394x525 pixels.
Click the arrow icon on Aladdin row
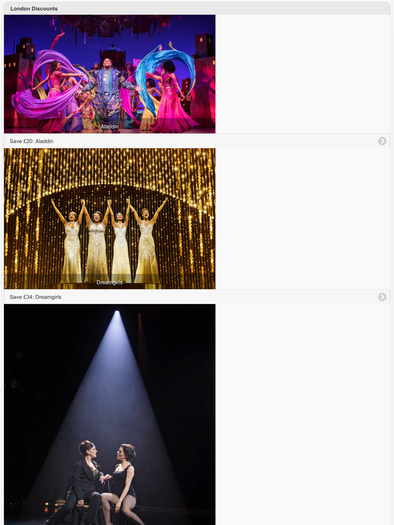click(382, 141)
